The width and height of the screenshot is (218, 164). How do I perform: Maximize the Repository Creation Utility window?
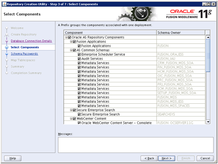(x=209, y=4)
